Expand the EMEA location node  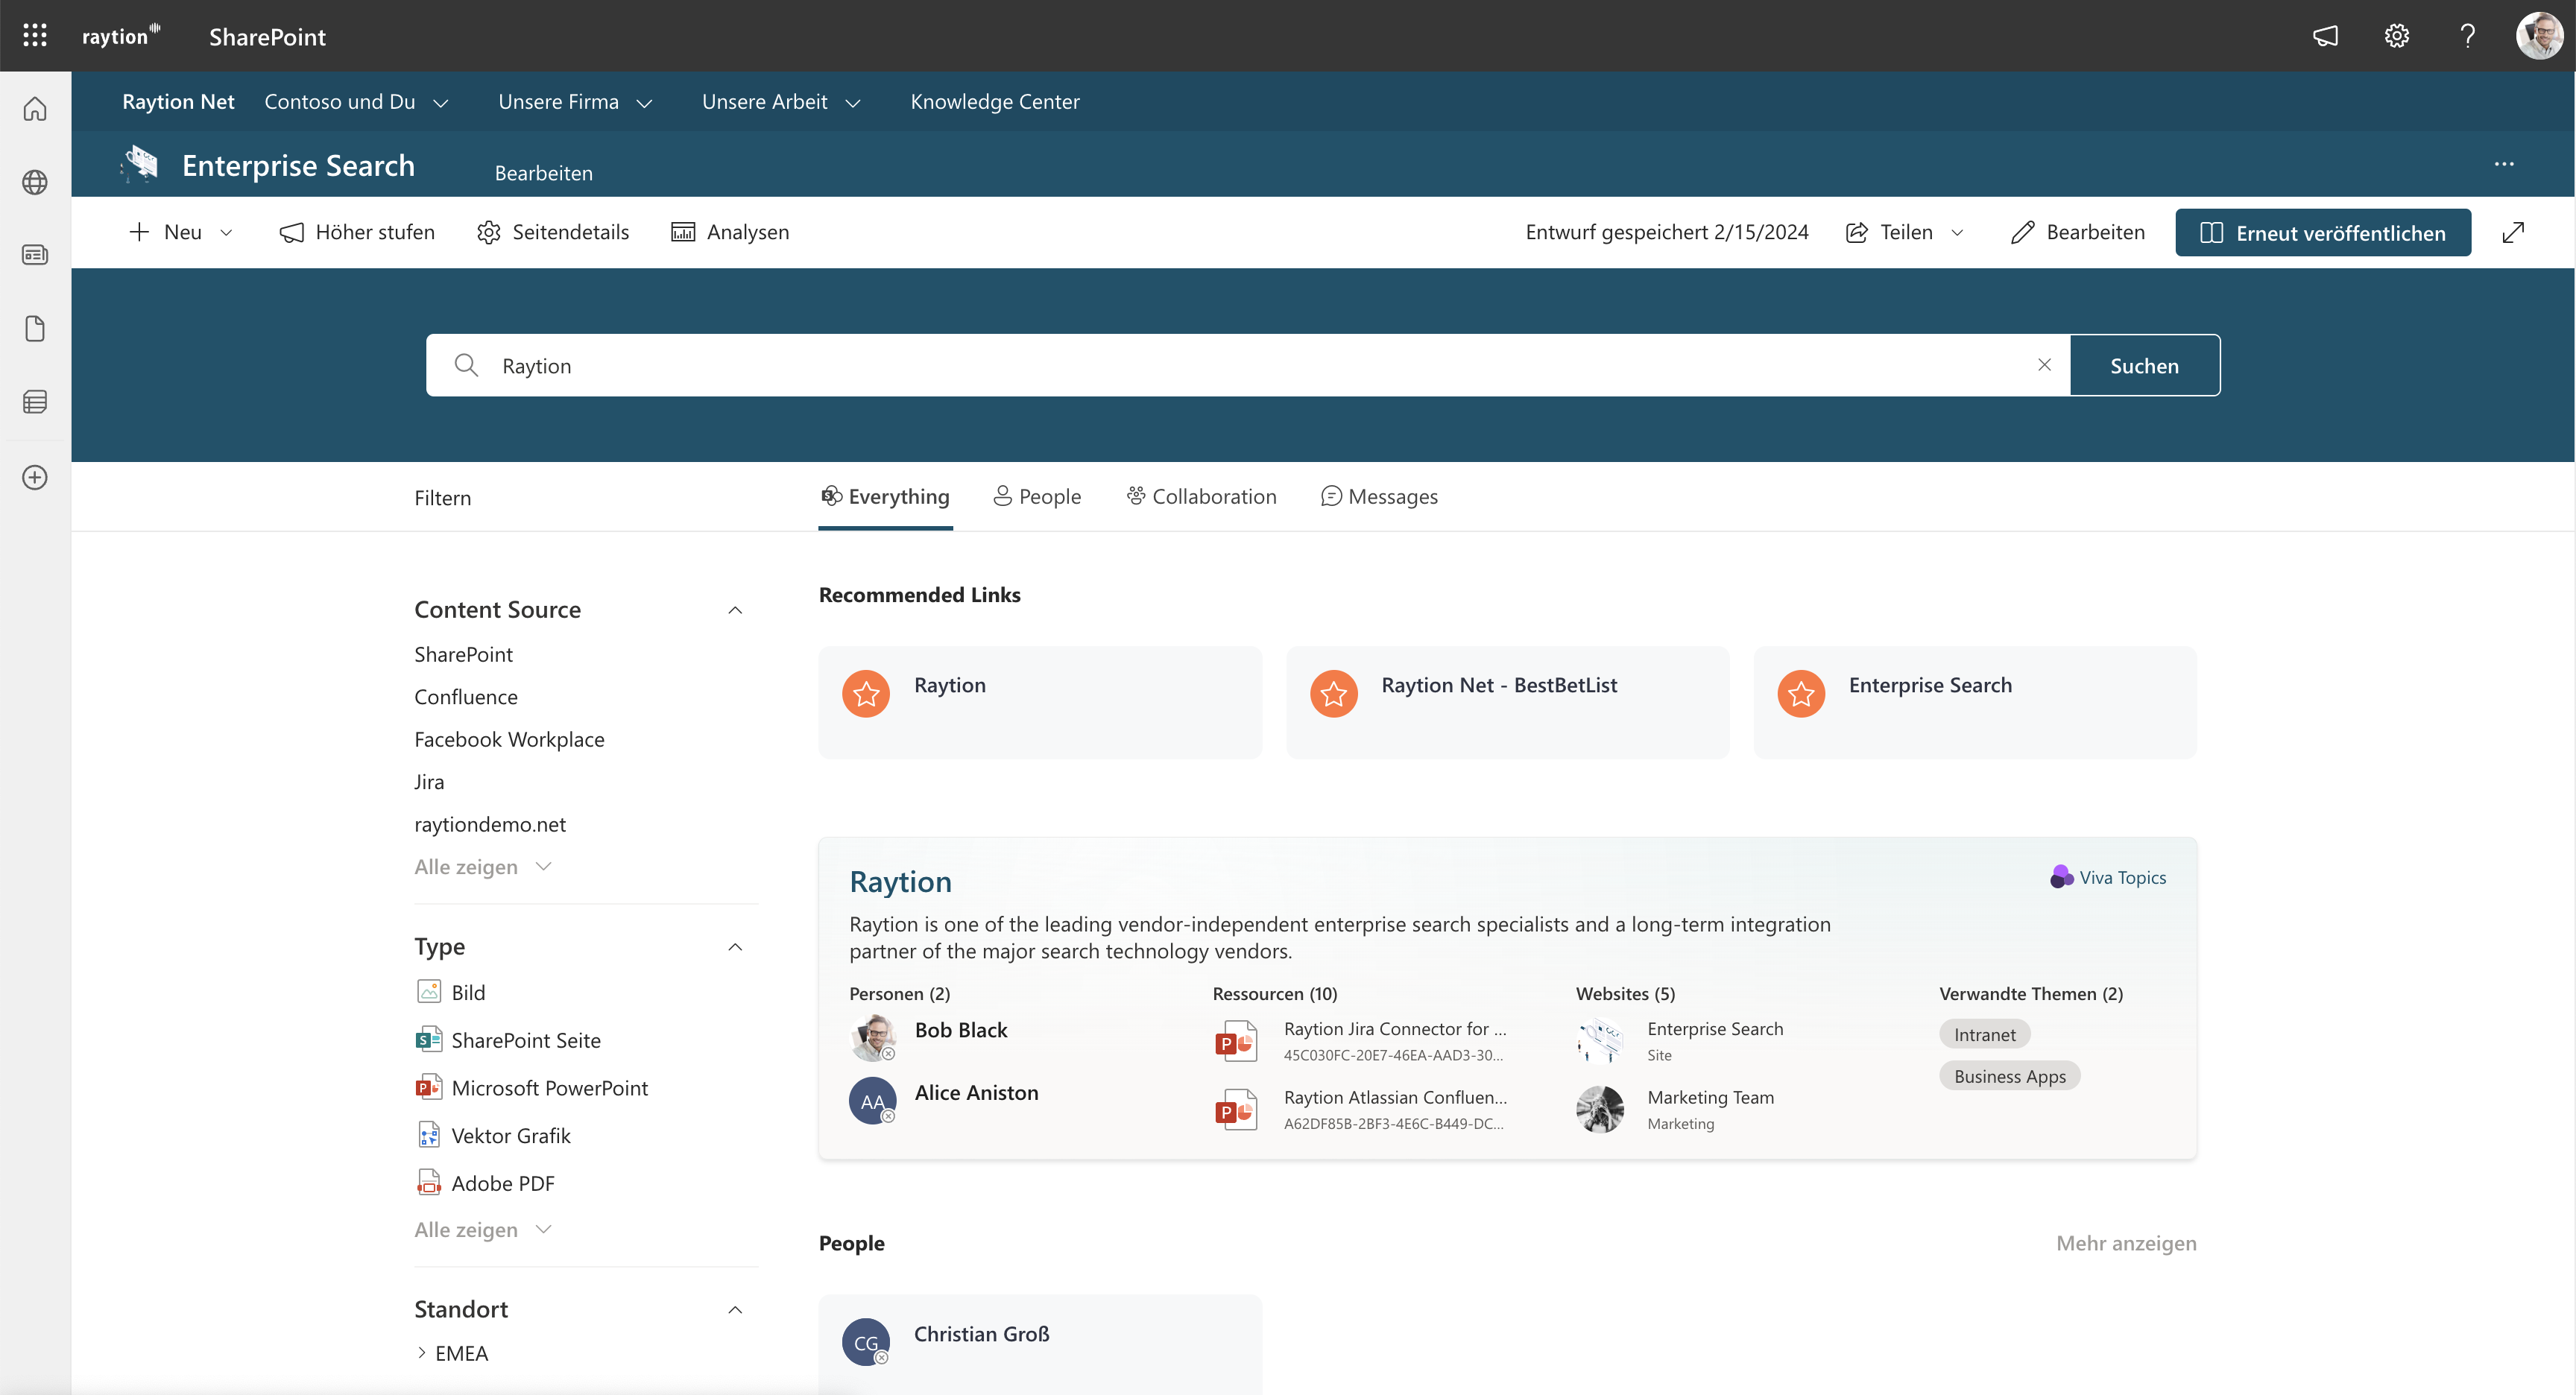click(421, 1353)
